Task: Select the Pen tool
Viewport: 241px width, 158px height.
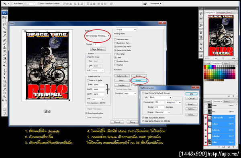Action: click(4, 70)
